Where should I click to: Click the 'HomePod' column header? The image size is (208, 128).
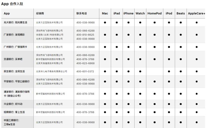coord(154,14)
